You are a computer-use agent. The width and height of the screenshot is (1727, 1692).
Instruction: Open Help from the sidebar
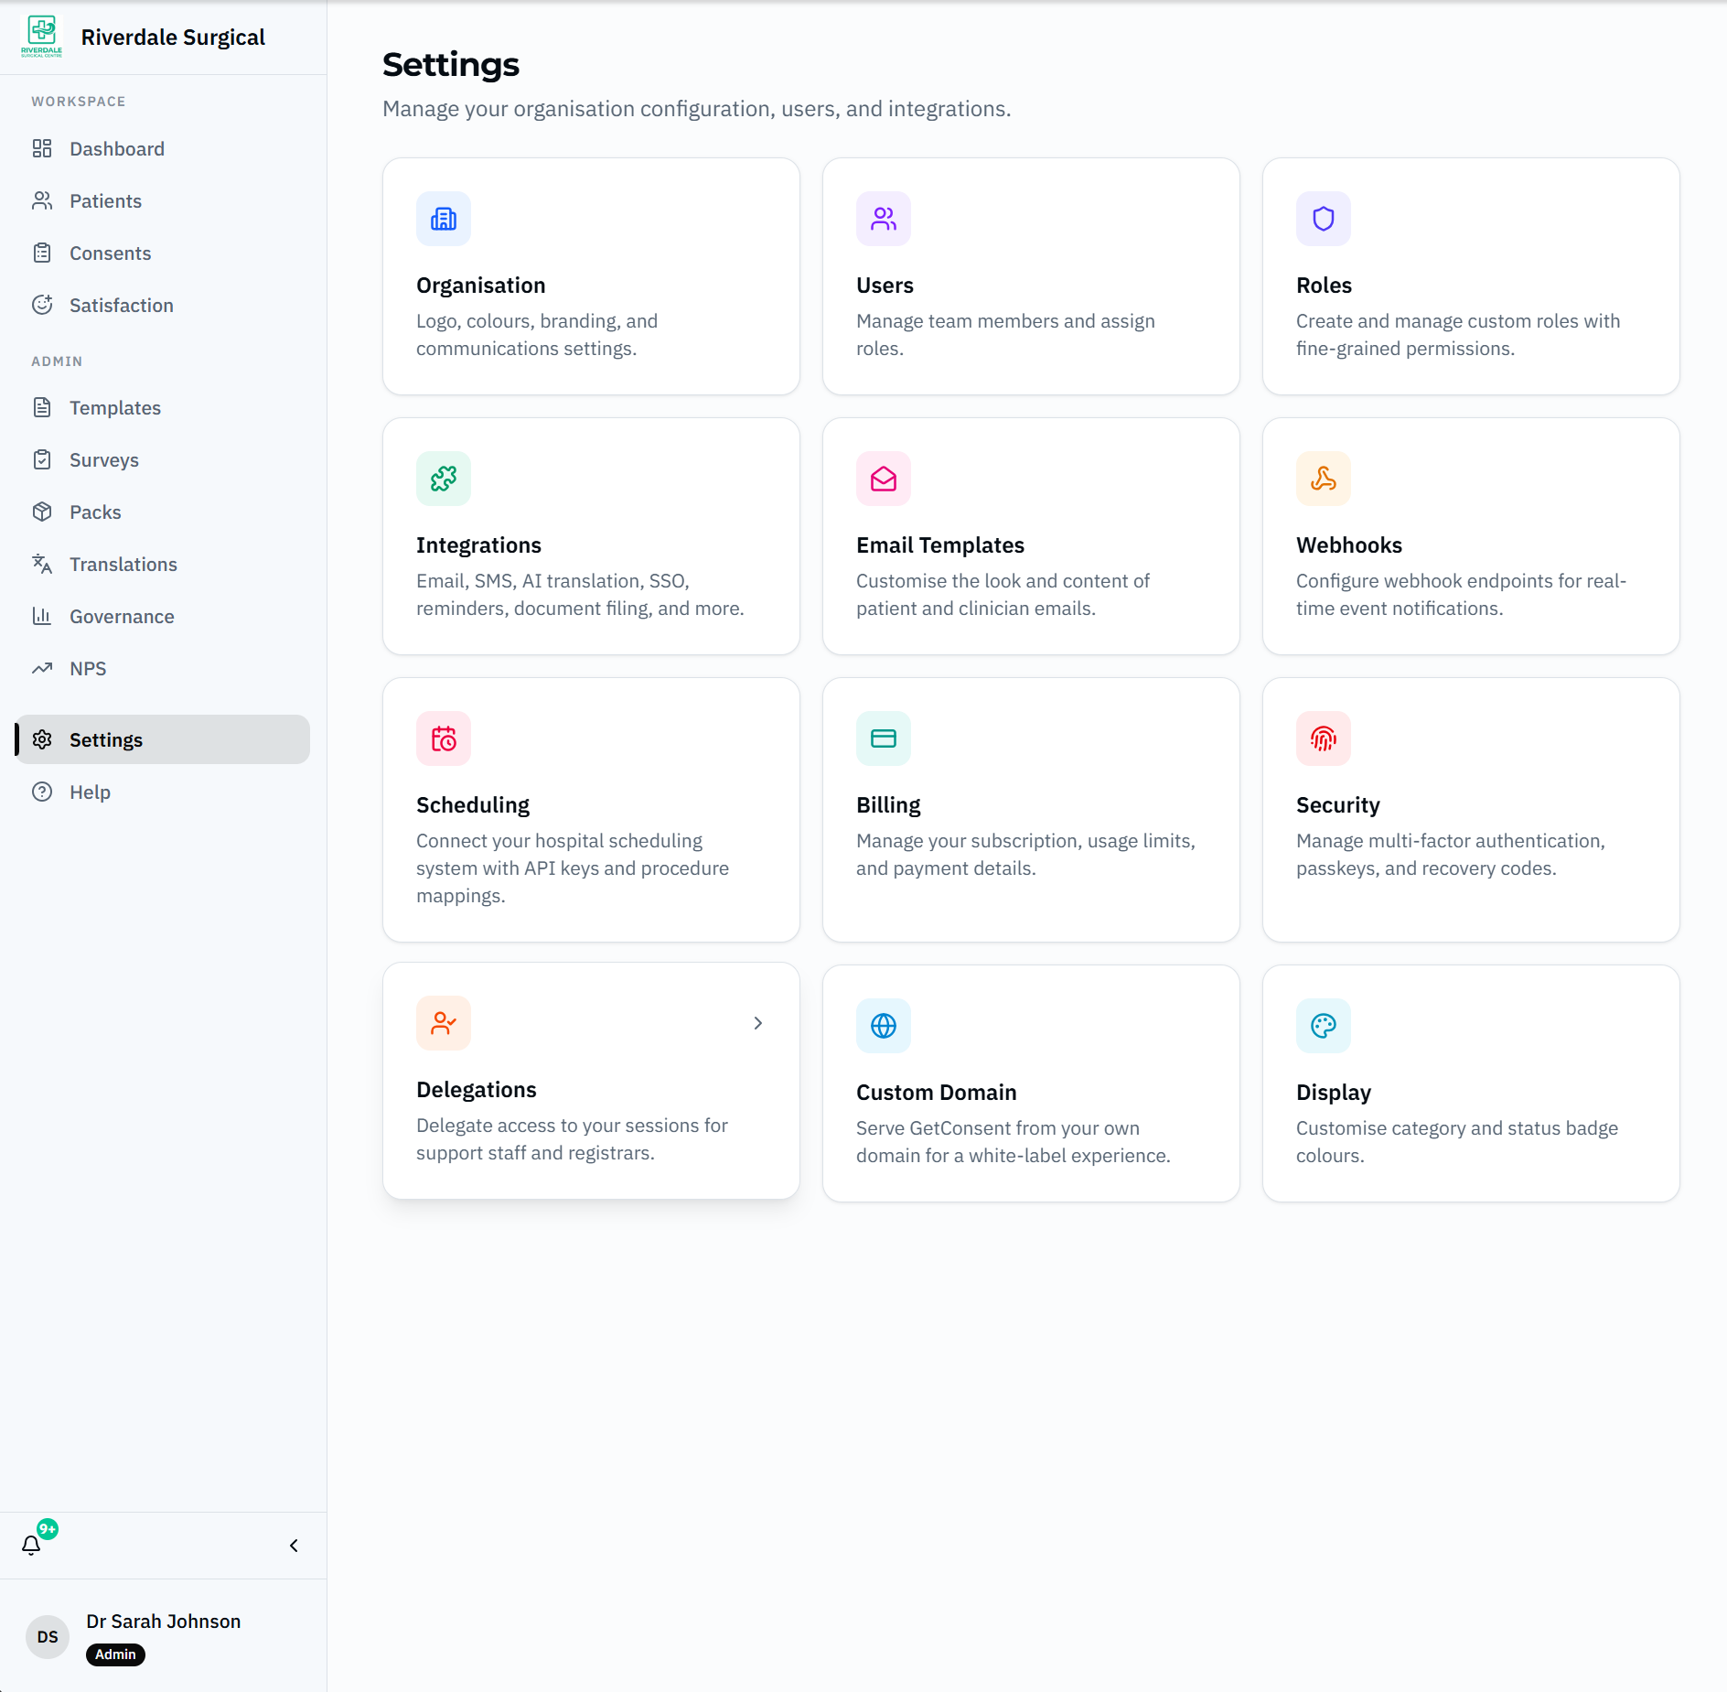pyautogui.click(x=89, y=791)
